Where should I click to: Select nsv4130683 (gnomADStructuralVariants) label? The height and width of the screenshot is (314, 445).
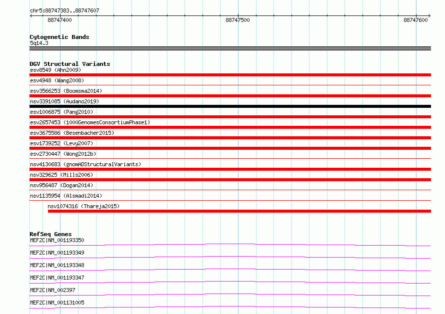tap(85, 164)
